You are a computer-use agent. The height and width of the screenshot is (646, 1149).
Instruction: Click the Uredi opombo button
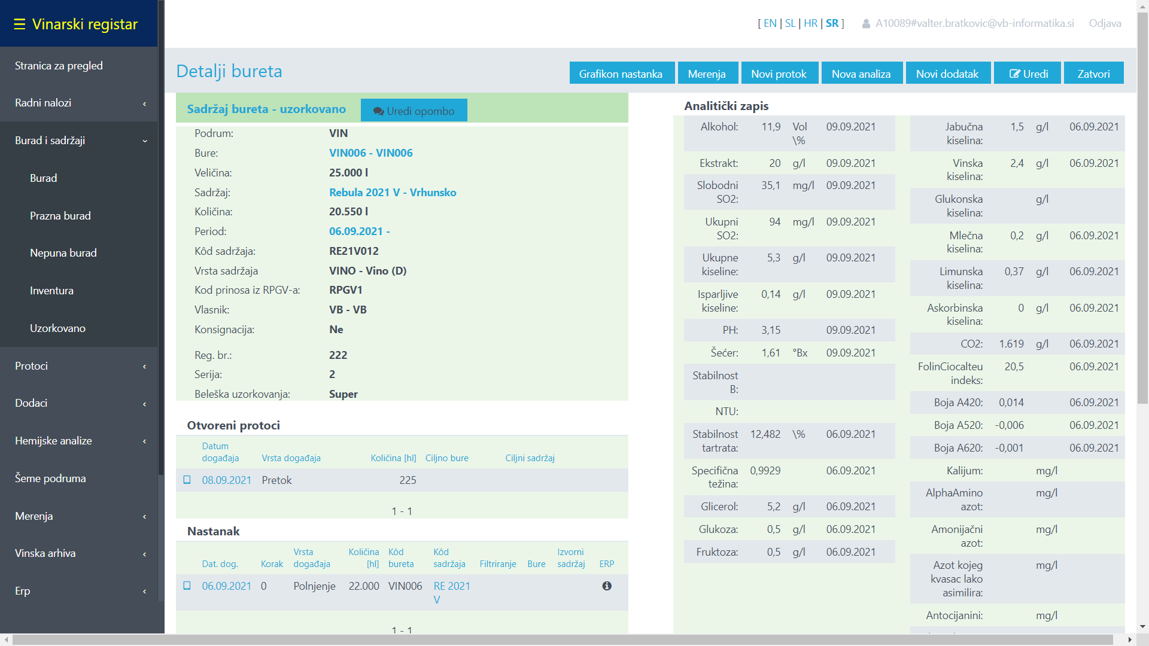414,111
